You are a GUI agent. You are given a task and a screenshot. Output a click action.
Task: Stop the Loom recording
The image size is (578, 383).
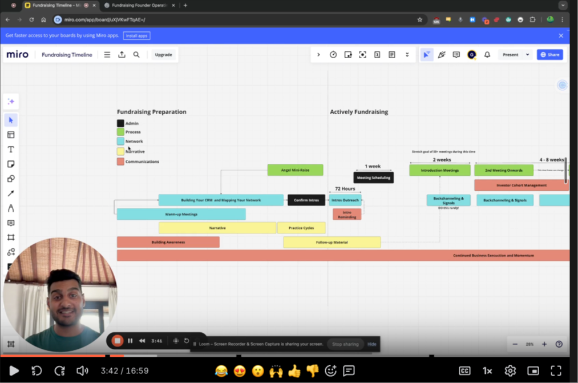(117, 341)
